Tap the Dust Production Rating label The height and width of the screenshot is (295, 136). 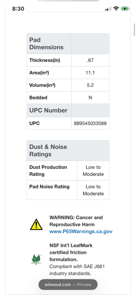[x=48, y=171]
